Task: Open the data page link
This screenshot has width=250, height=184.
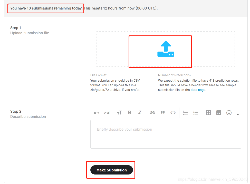Action: pyautogui.click(x=198, y=90)
